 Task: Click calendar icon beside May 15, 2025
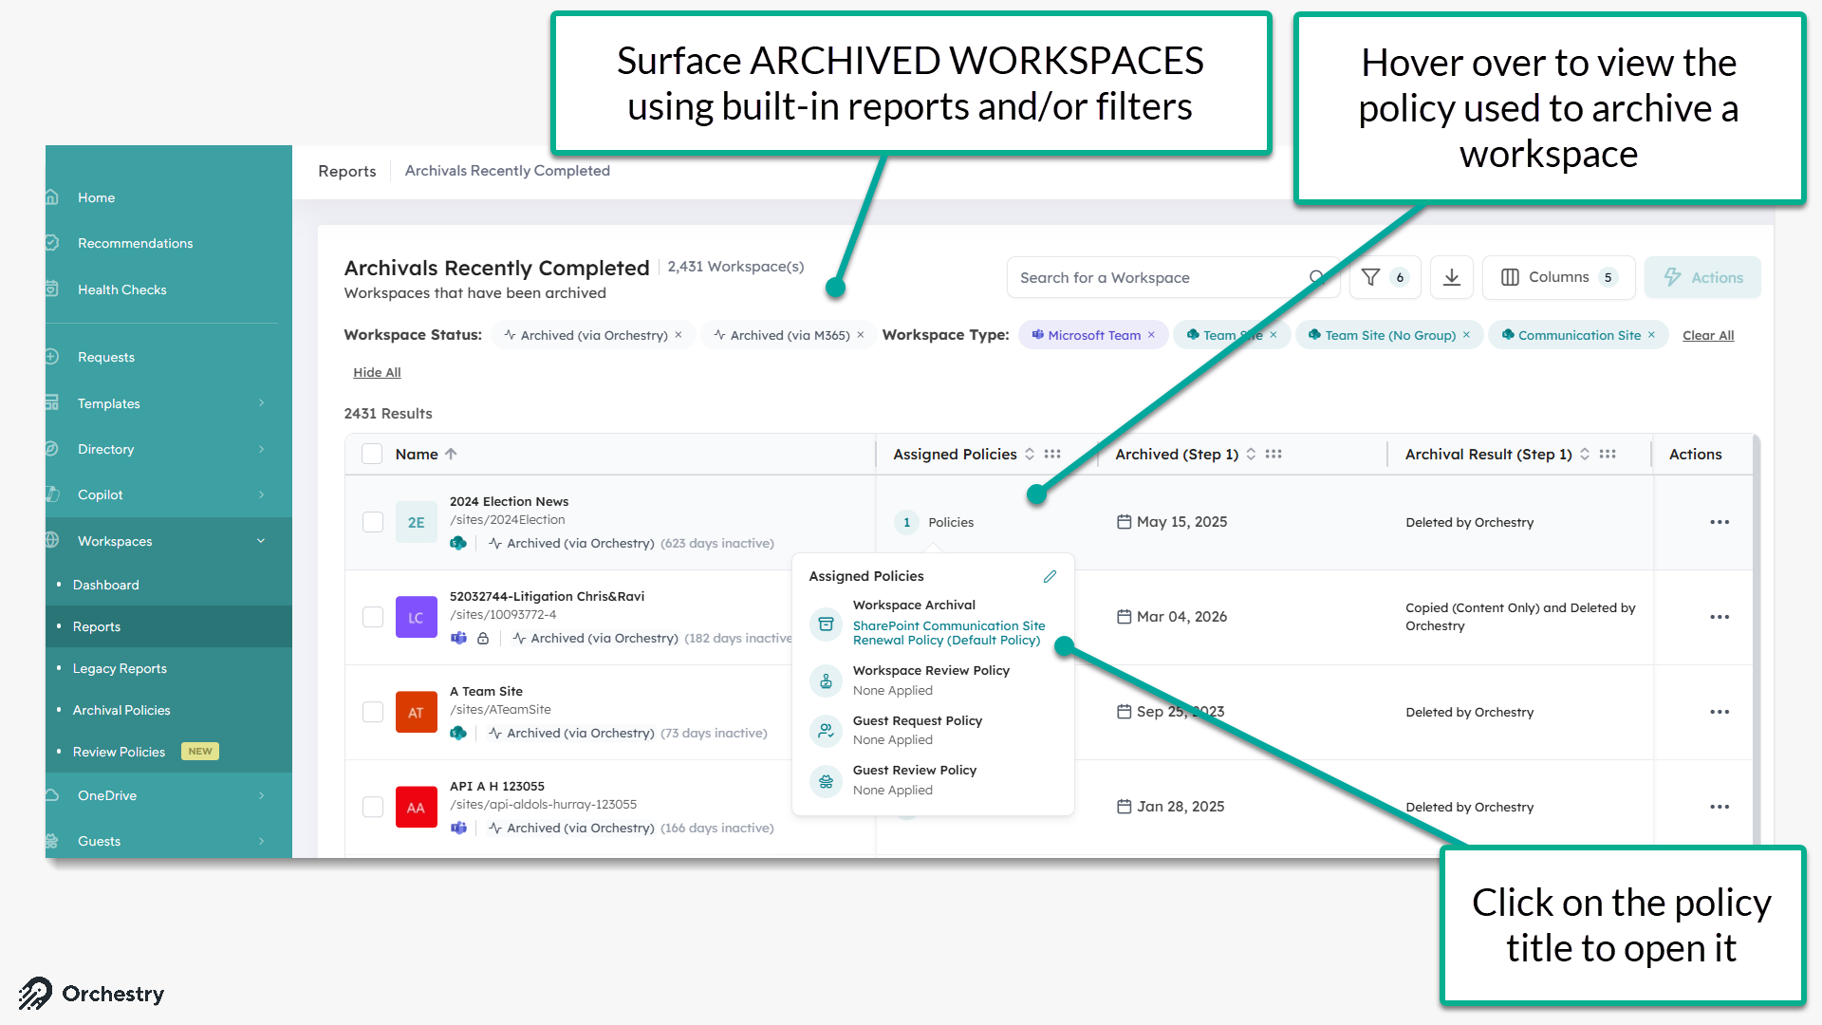tap(1124, 522)
